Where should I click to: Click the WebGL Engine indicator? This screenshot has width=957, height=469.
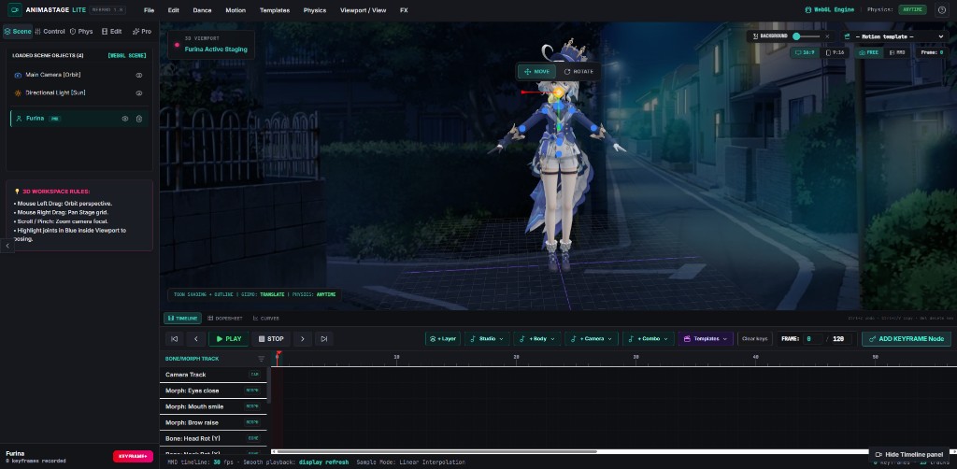point(830,9)
